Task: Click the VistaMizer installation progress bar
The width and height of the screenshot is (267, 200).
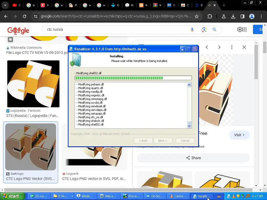Action: [133, 78]
